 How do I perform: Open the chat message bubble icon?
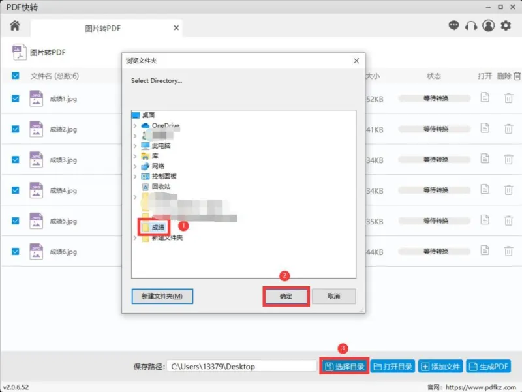coord(453,25)
